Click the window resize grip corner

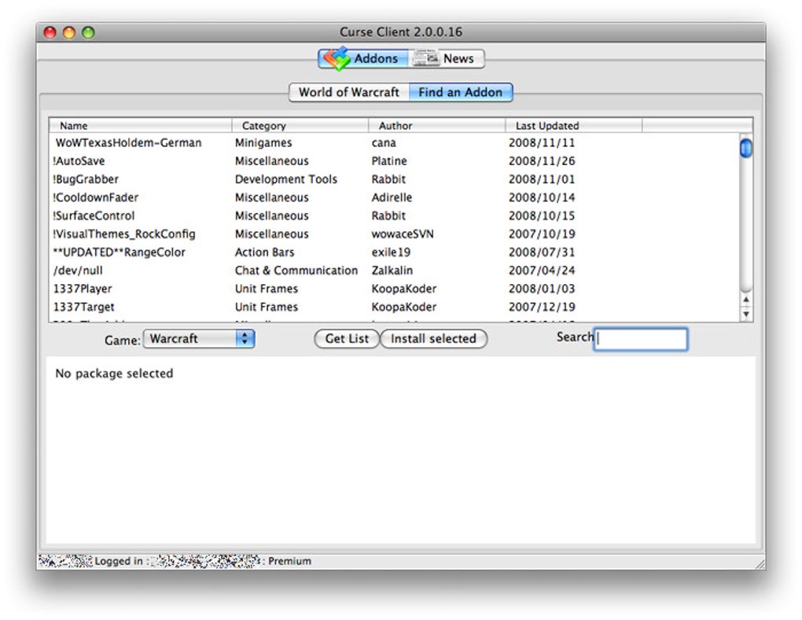coord(760,564)
